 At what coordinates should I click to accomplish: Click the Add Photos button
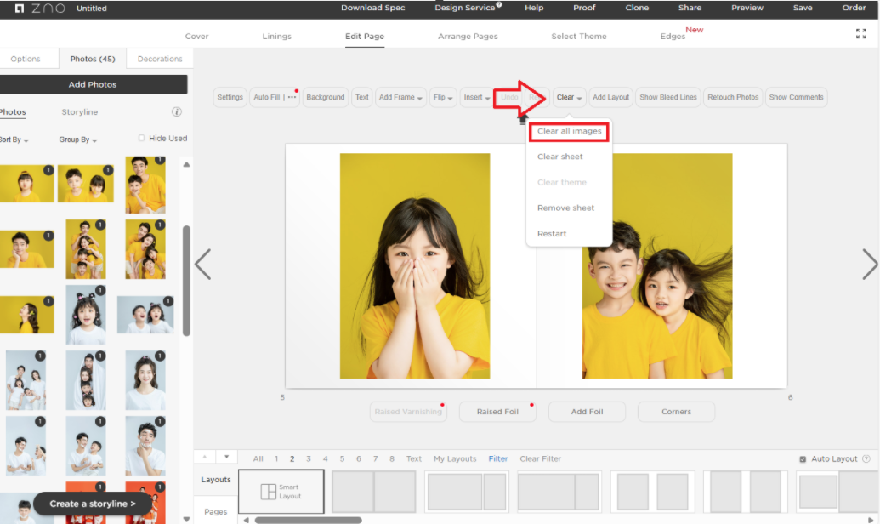93,84
